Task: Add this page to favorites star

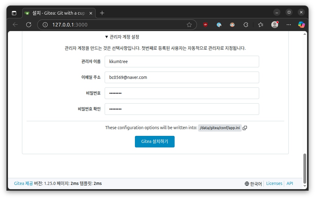Action: pyautogui.click(x=189, y=25)
